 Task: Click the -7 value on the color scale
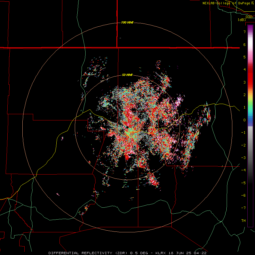[243, 208]
